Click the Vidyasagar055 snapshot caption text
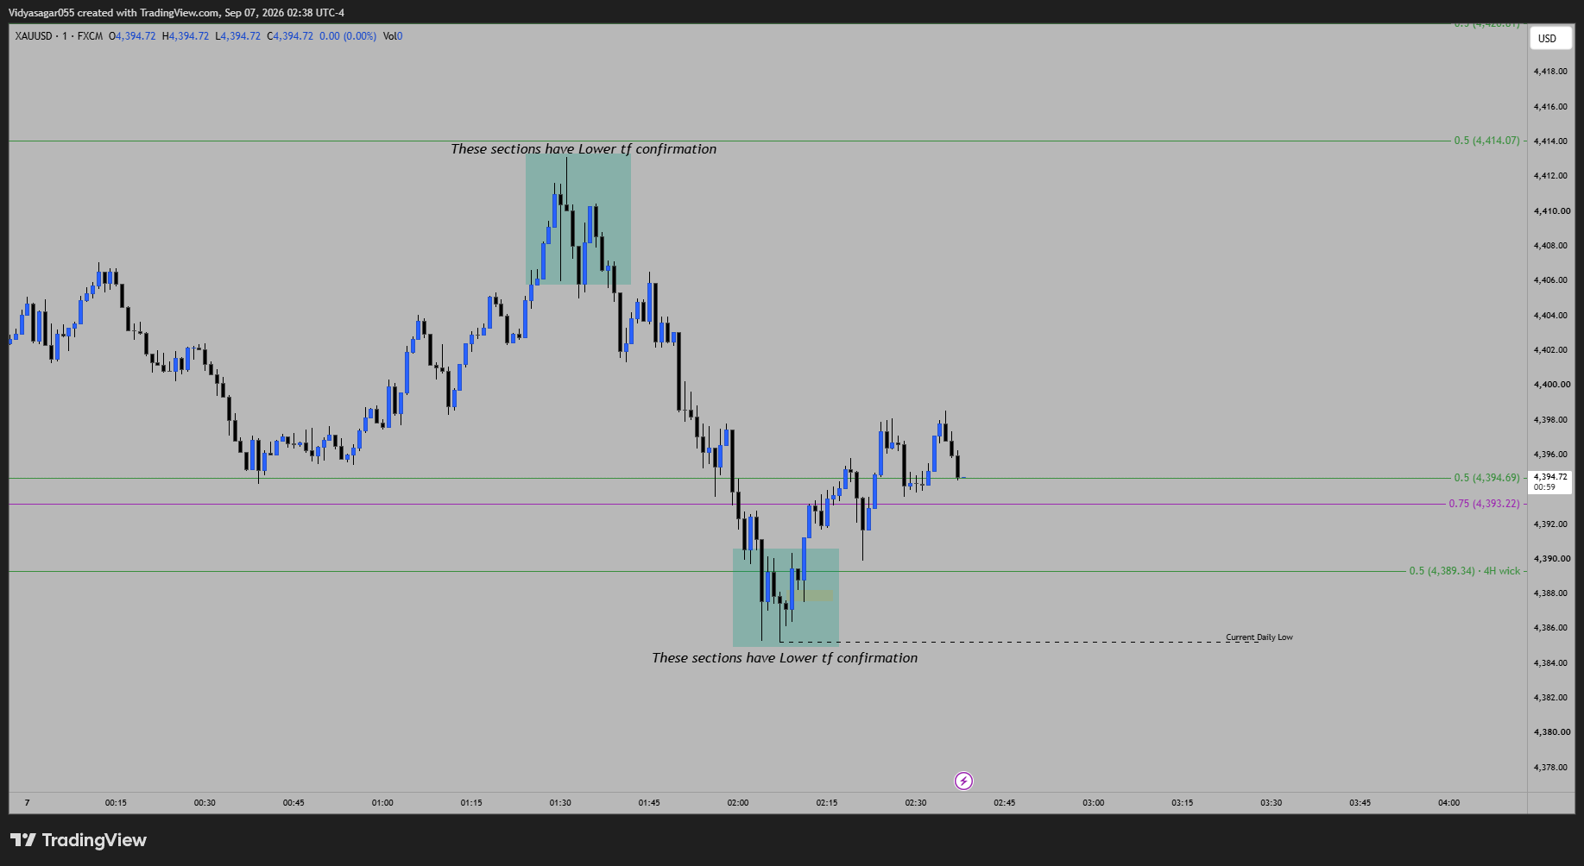1584x866 pixels. pyautogui.click(x=176, y=13)
